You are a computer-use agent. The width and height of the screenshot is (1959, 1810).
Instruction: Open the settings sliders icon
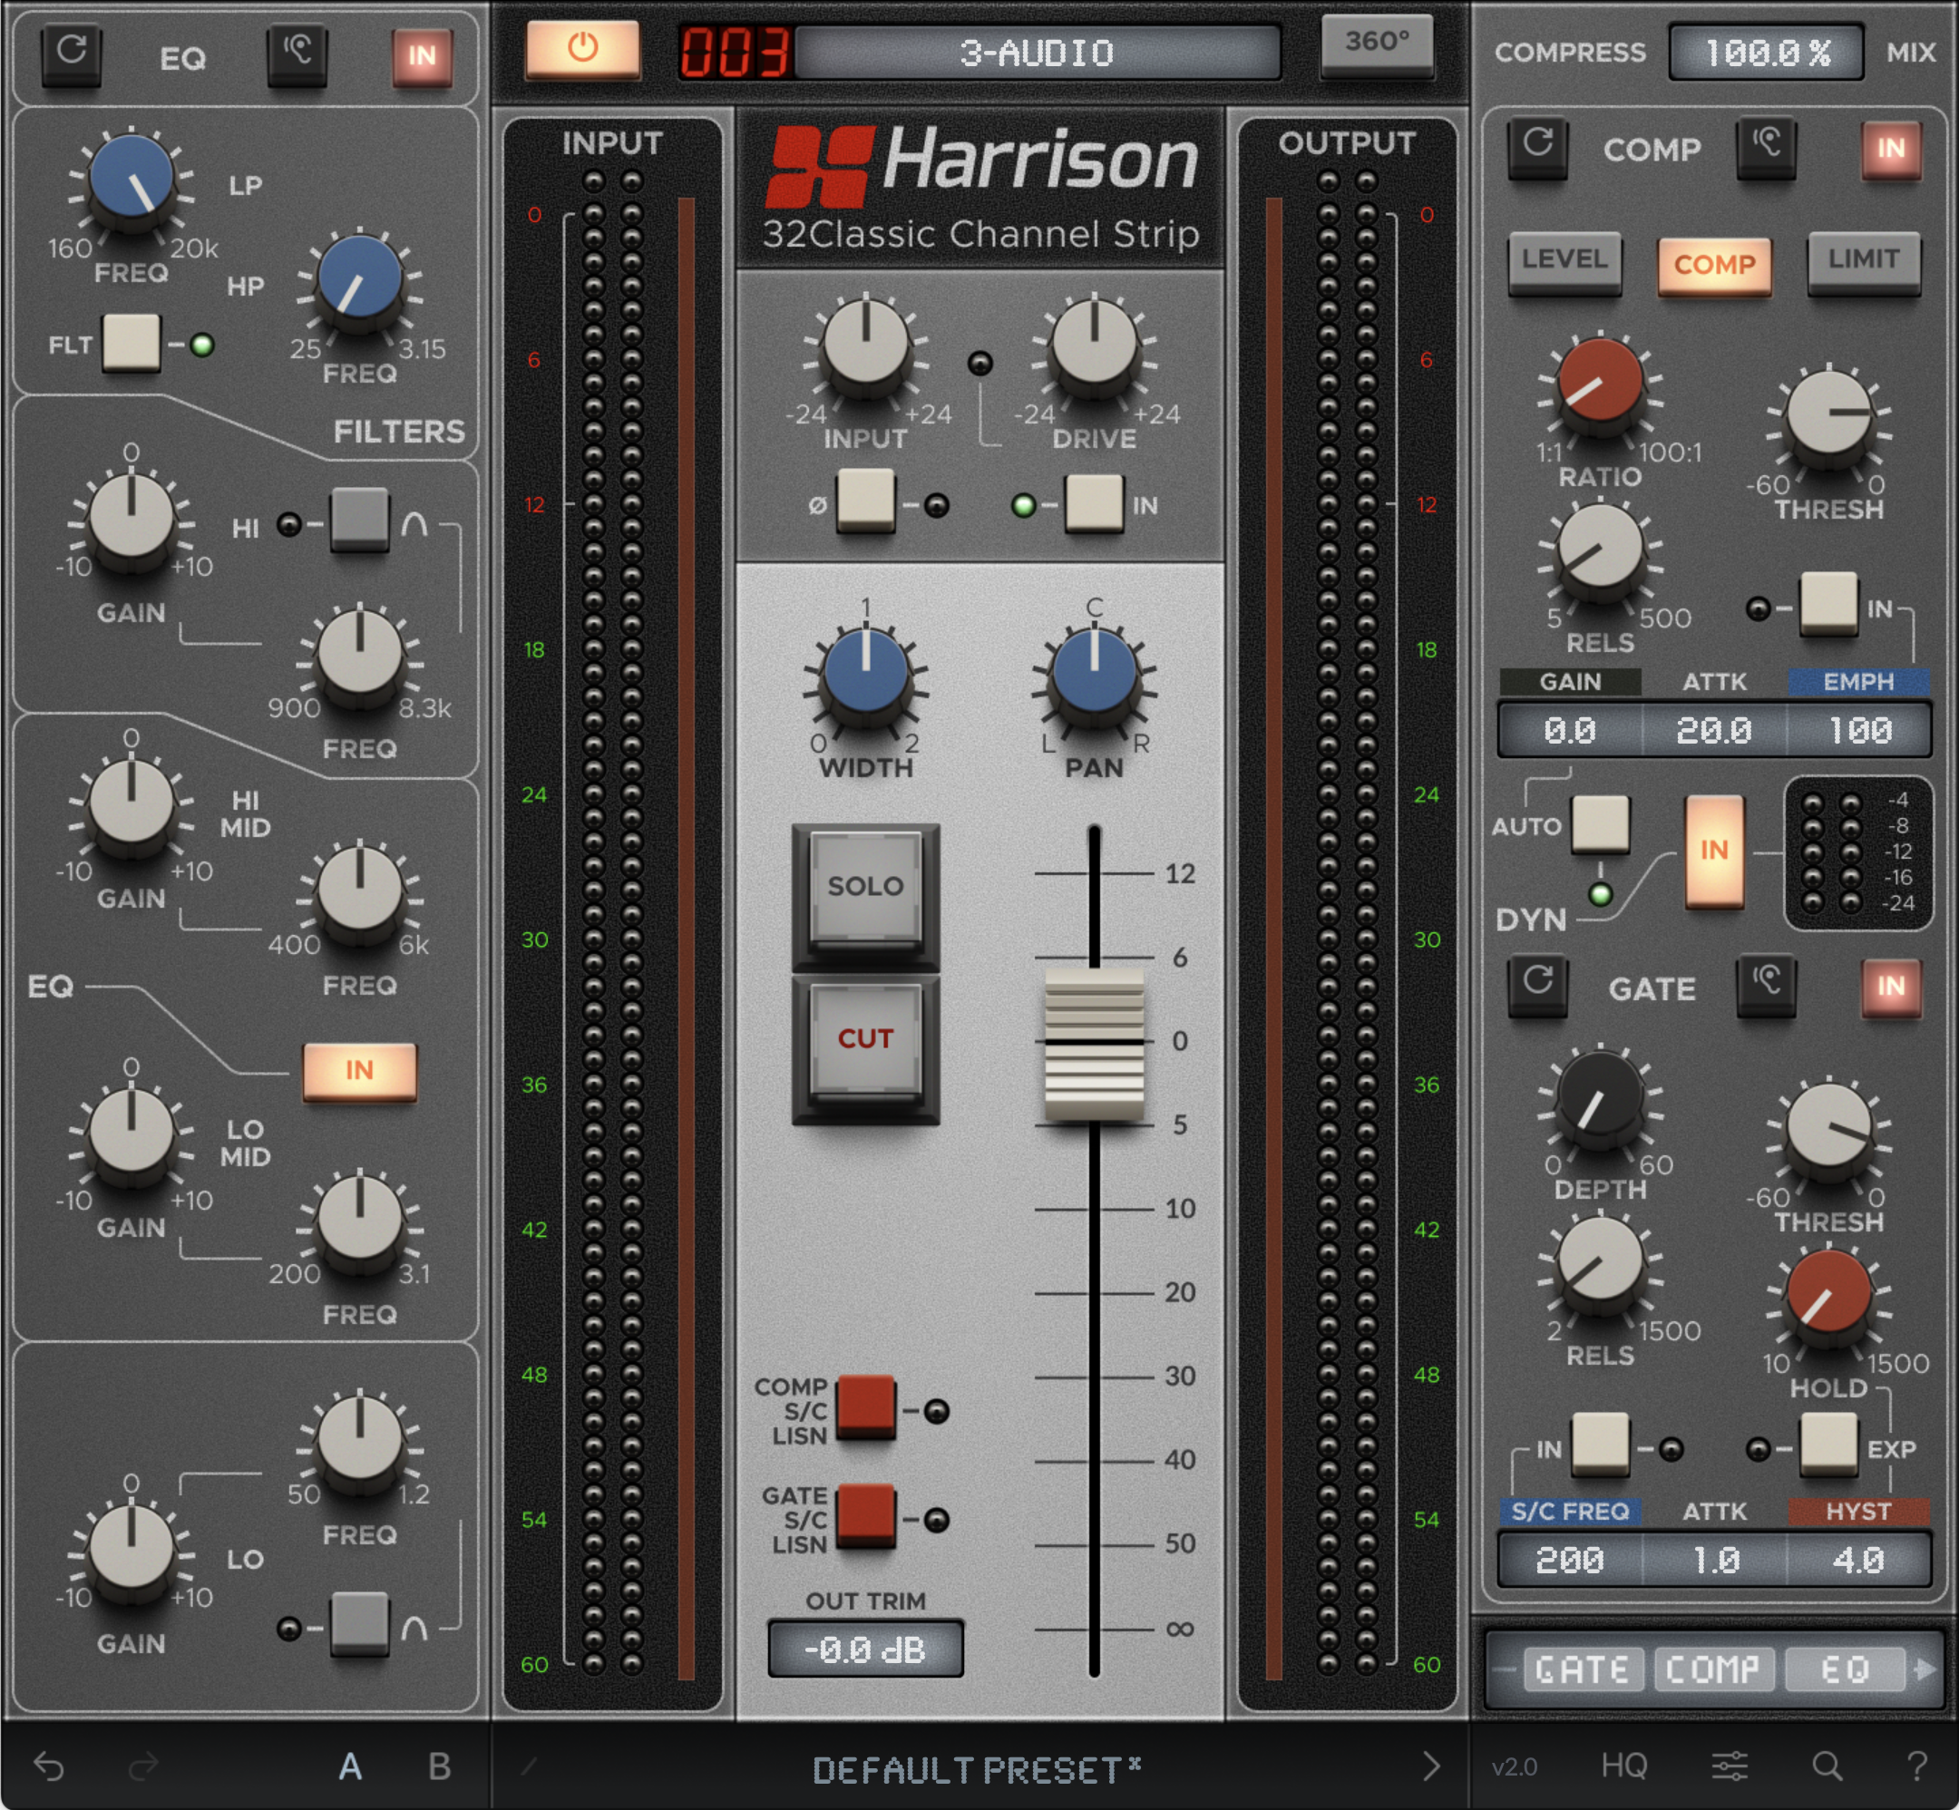point(1730,1766)
